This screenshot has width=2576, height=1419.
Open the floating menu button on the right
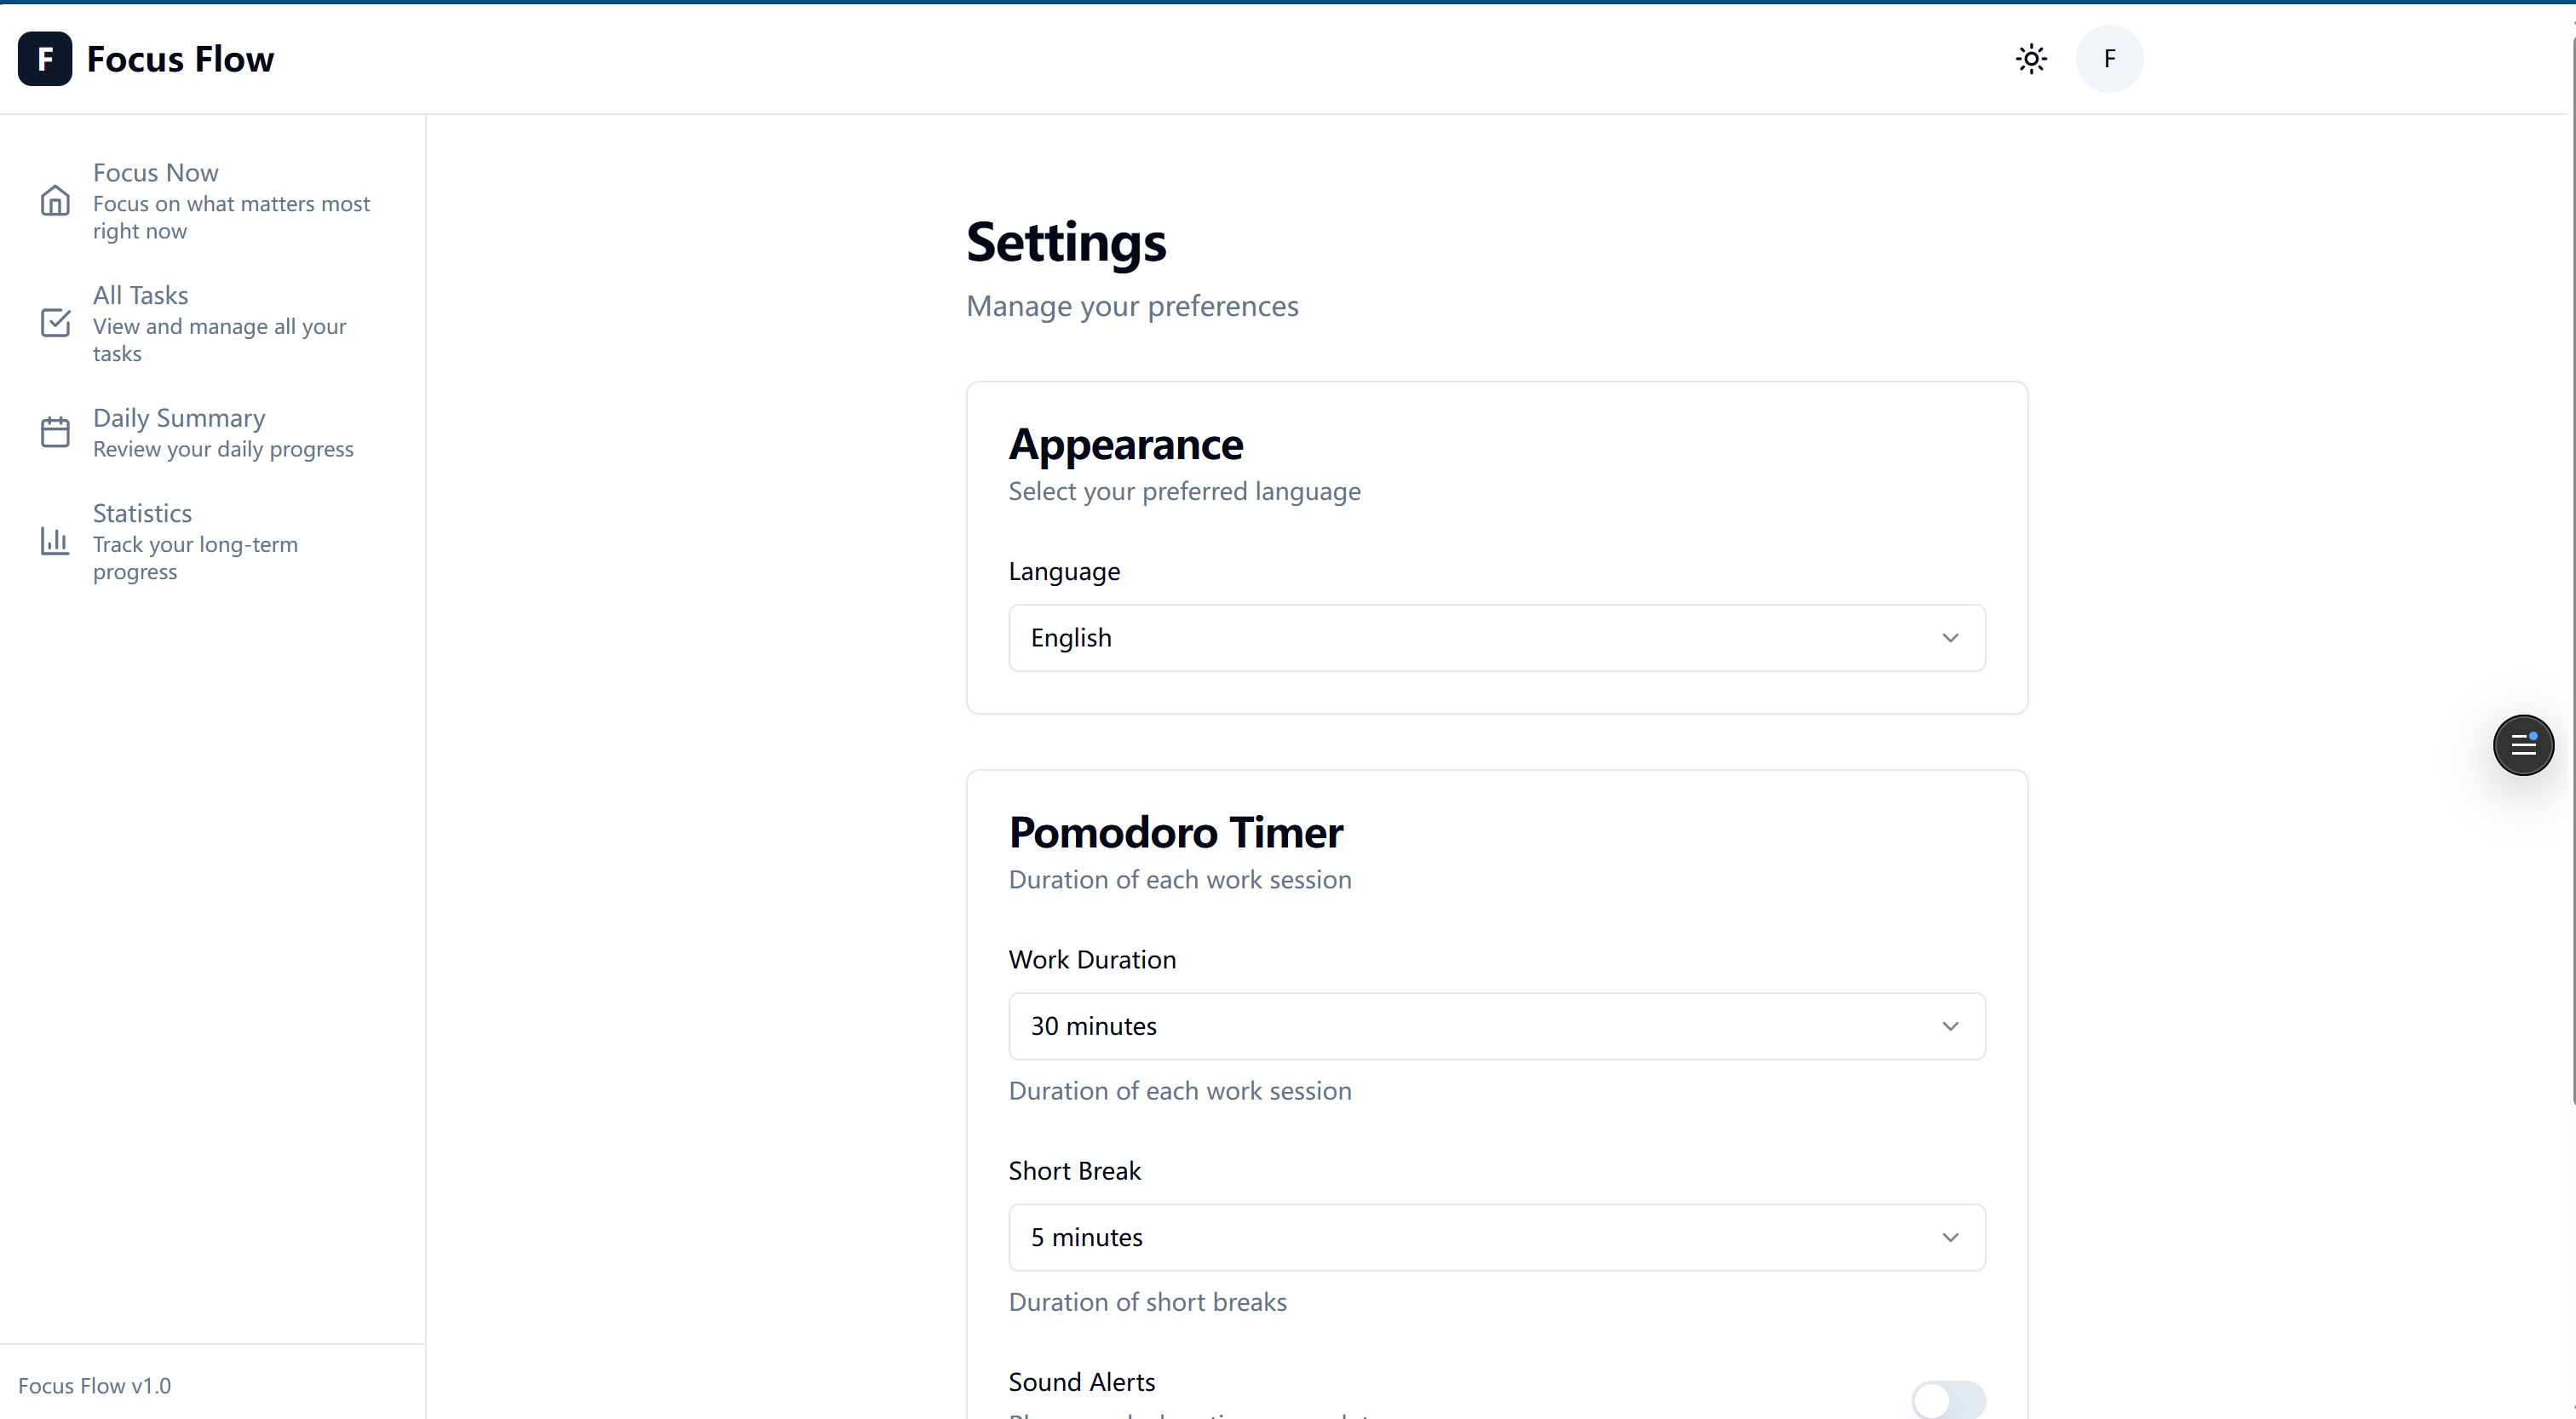[2524, 745]
